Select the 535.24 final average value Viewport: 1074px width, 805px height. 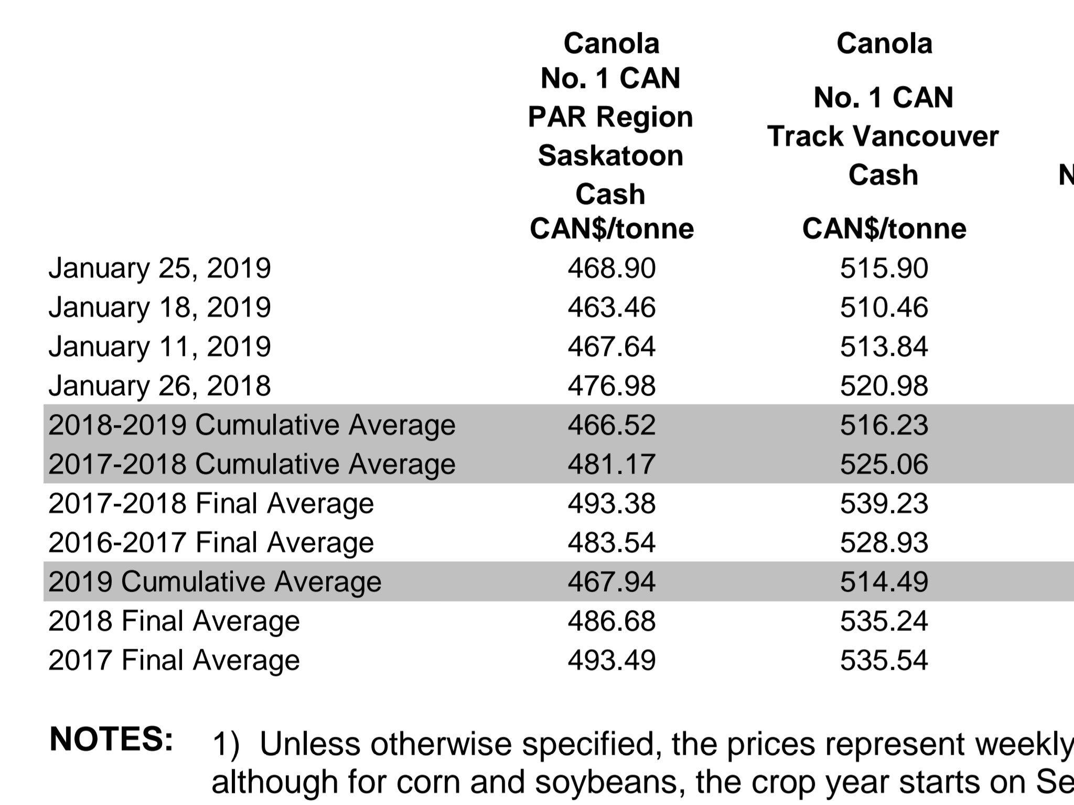(x=884, y=621)
